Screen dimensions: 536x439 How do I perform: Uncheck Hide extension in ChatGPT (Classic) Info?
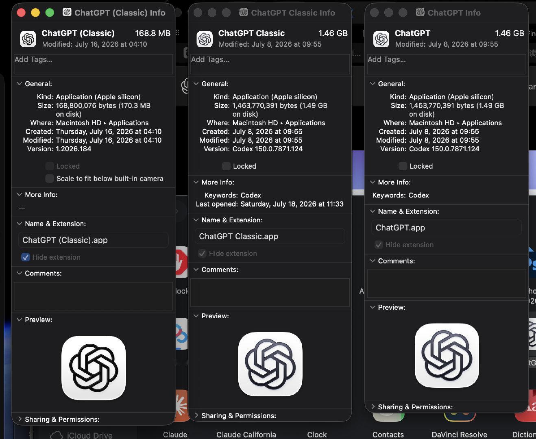[25, 257]
